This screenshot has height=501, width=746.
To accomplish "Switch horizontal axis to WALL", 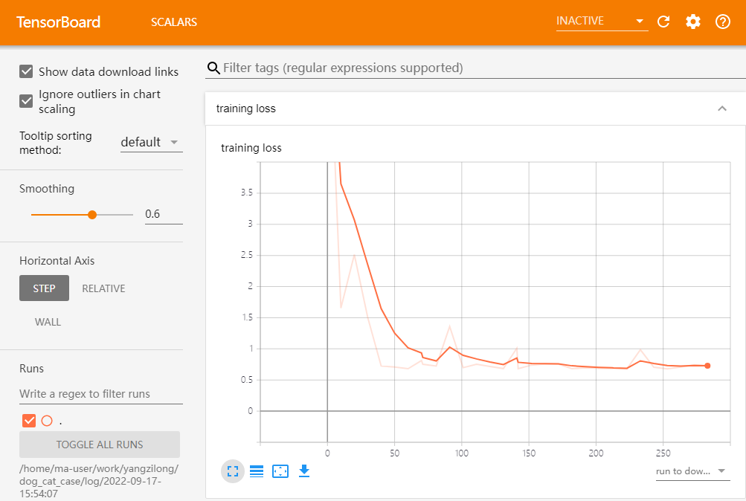I will [x=48, y=322].
